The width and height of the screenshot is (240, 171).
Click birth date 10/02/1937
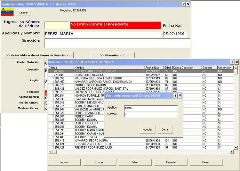pos(153,75)
